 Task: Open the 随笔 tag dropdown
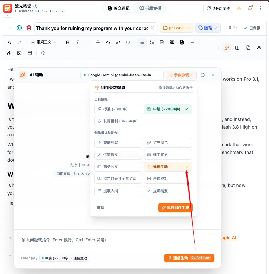click(x=208, y=28)
